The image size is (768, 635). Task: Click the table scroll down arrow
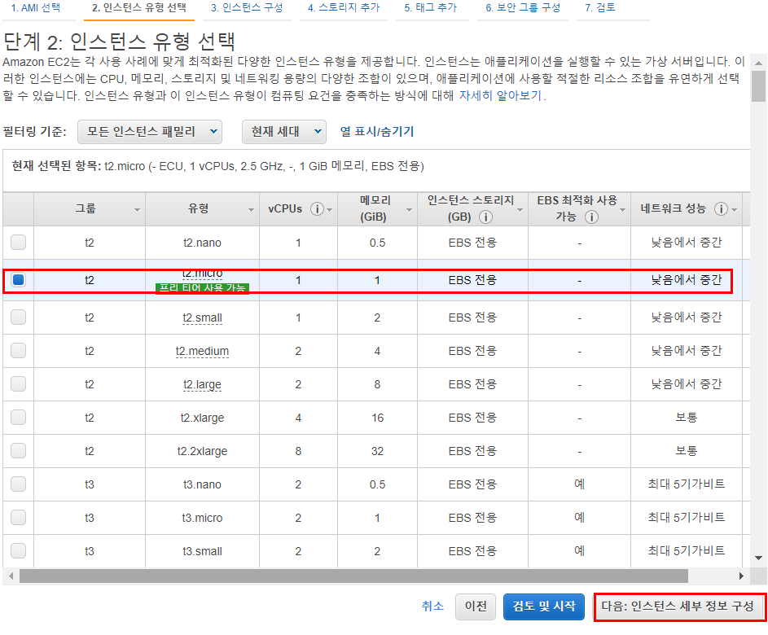758,558
